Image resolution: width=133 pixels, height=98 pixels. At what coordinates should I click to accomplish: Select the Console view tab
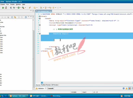pyautogui.click(x=50, y=88)
